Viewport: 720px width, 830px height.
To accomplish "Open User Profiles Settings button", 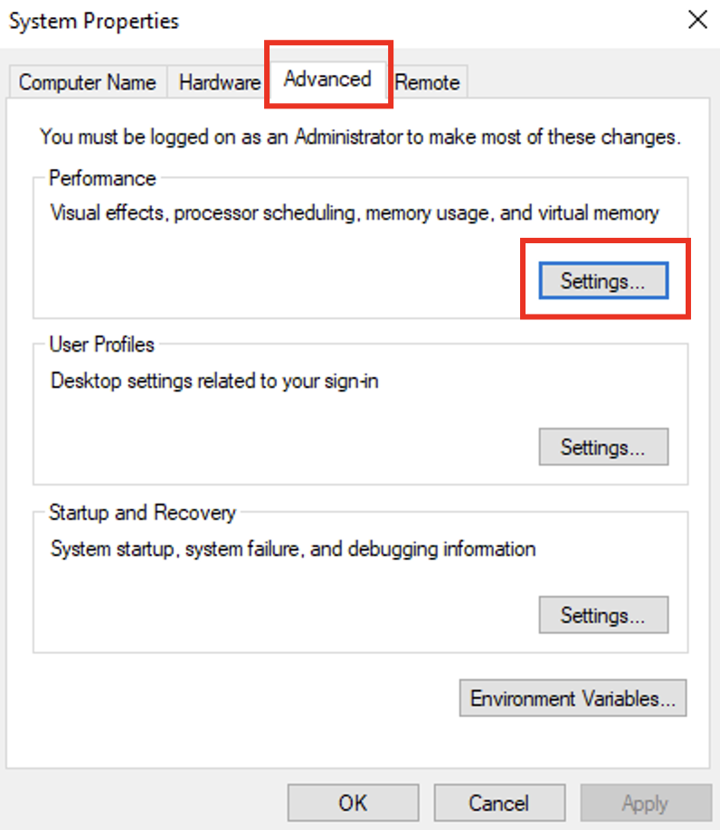I will pos(602,447).
